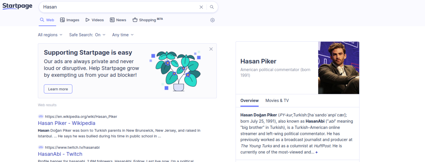Dismiss the Supporting Startpage banner
425x162 pixels.
[x=211, y=49]
